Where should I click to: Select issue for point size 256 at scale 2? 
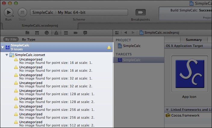(x=57, y=116)
